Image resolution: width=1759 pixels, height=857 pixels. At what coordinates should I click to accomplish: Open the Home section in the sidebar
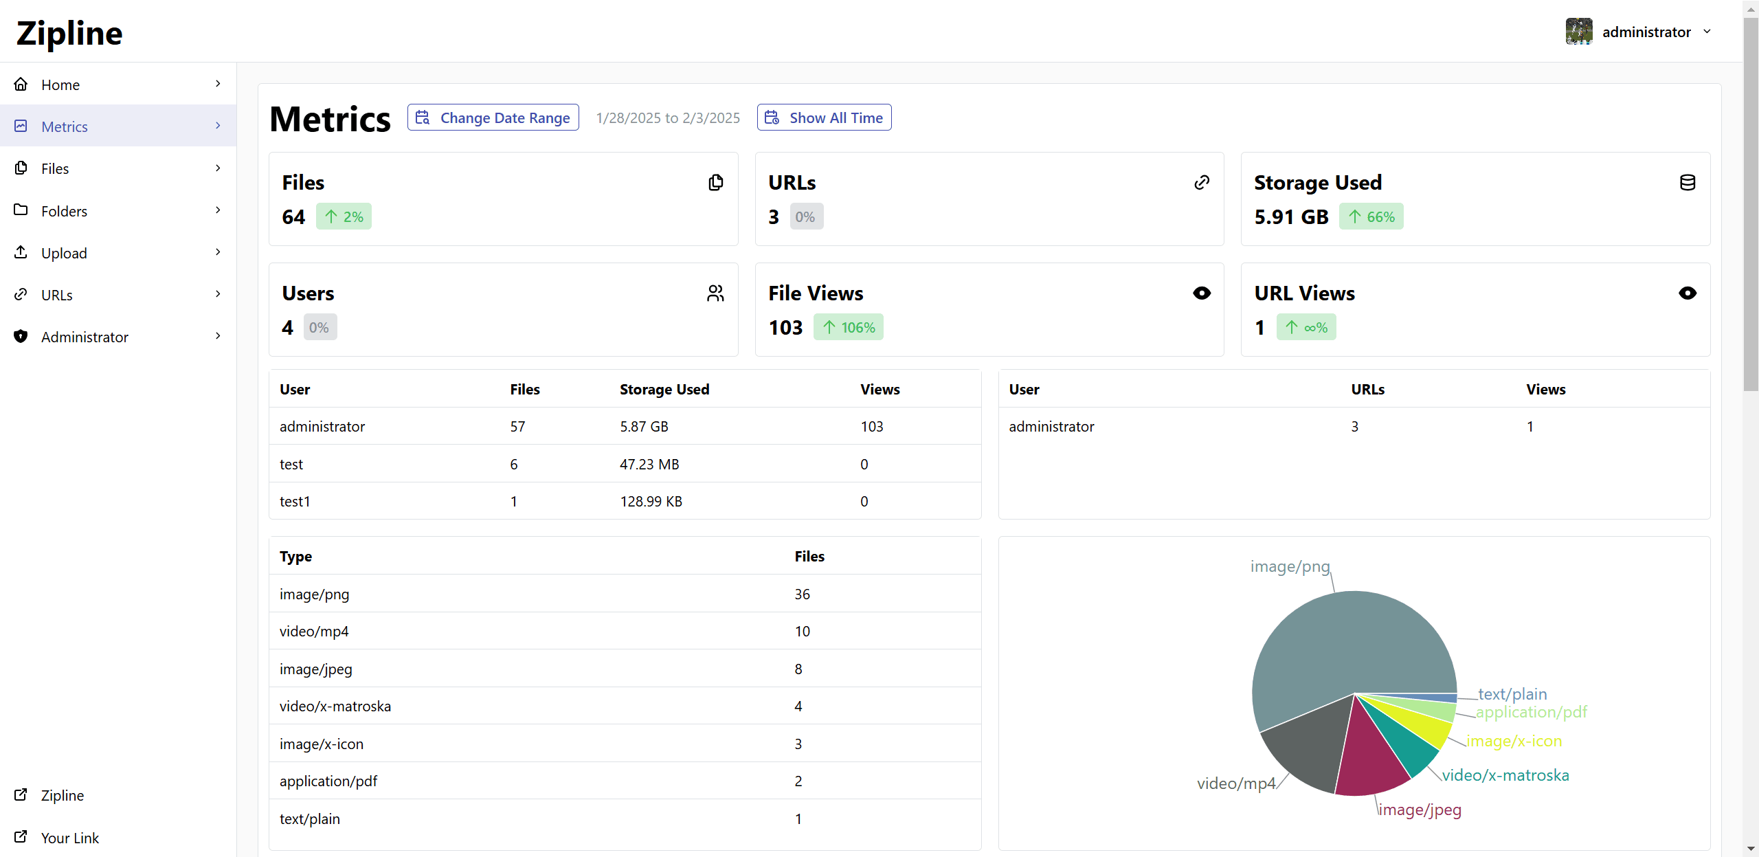[60, 84]
